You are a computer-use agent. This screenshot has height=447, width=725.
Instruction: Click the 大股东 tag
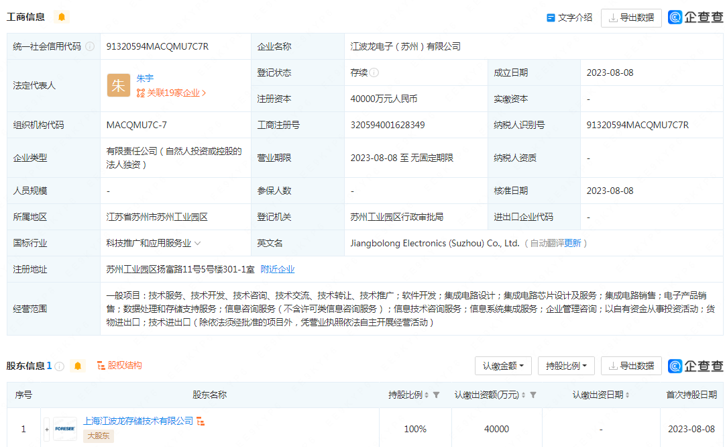[99, 436]
